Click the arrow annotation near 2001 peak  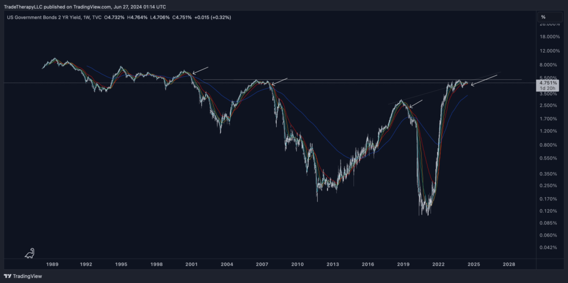click(x=200, y=70)
